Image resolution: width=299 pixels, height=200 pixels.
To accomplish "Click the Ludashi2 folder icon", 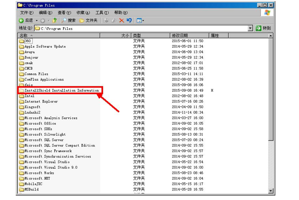I will pos(22,112).
